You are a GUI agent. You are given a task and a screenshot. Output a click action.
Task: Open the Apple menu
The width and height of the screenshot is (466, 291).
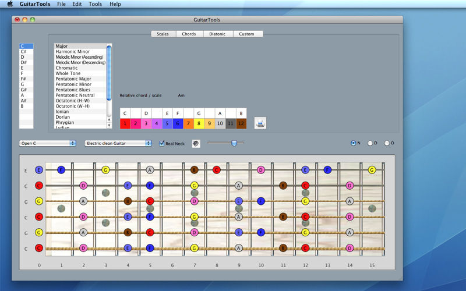point(10,4)
